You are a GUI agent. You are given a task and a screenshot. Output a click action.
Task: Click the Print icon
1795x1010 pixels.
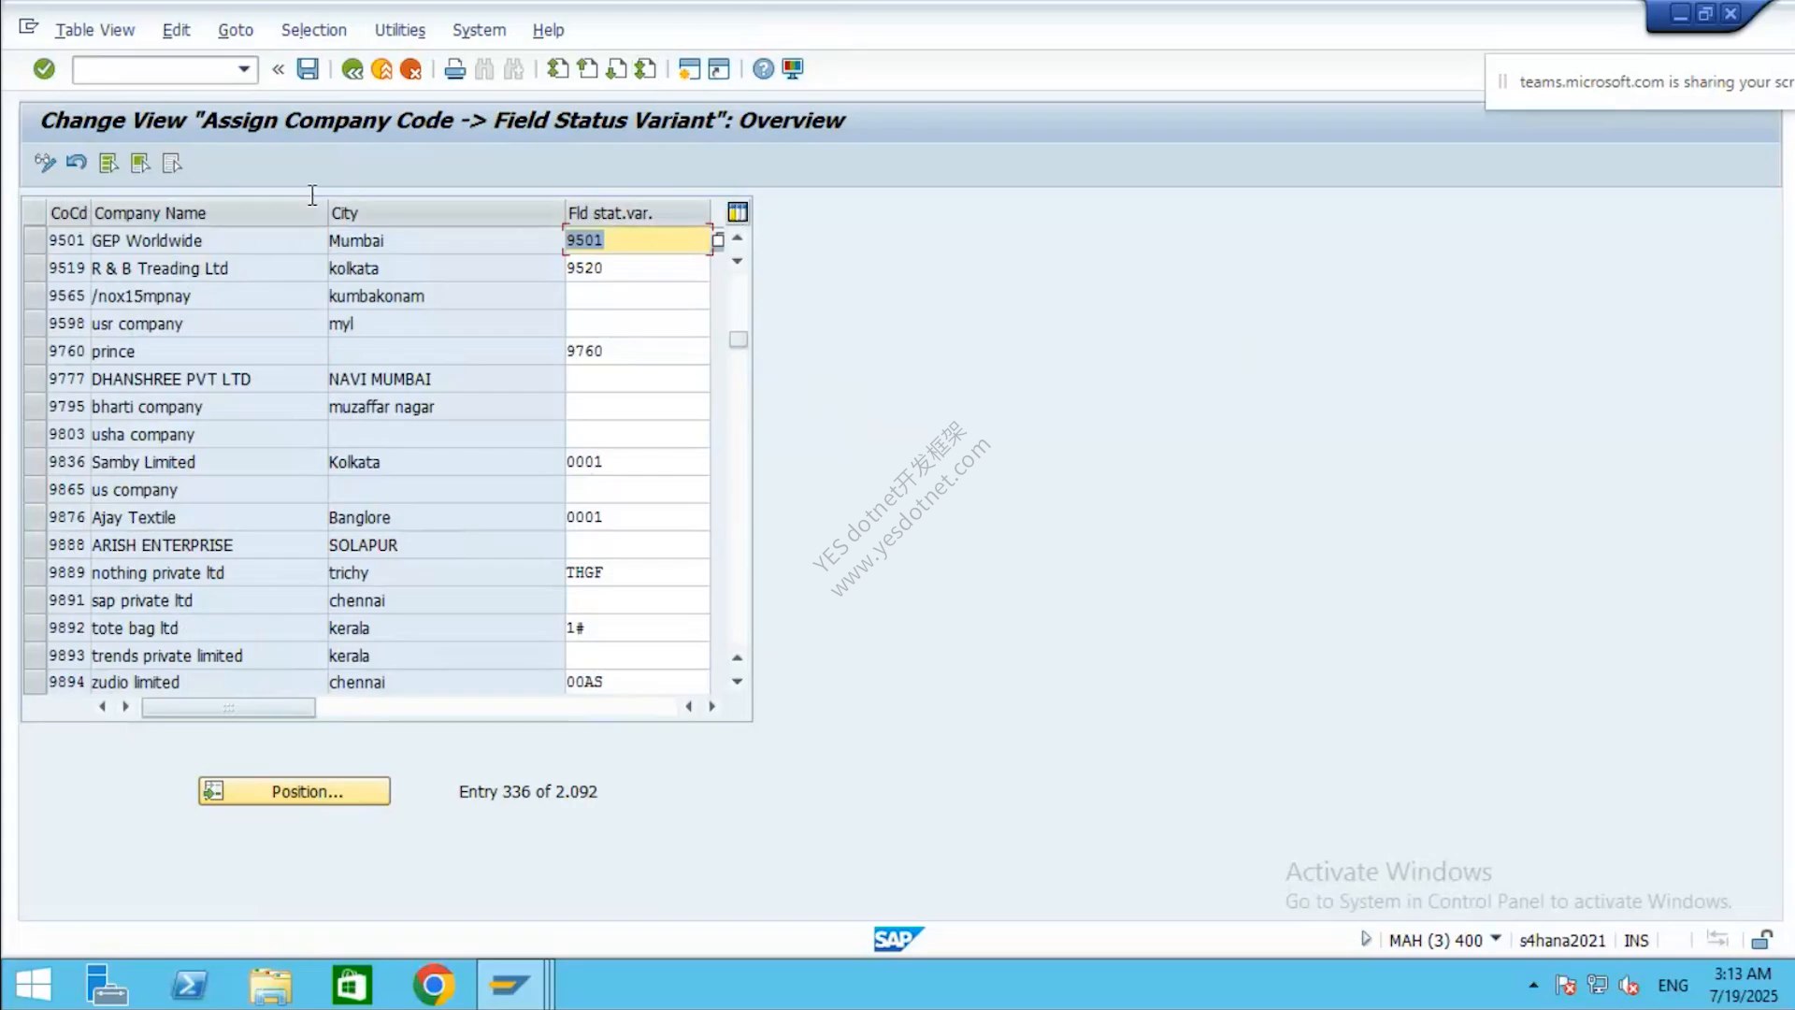click(x=454, y=69)
